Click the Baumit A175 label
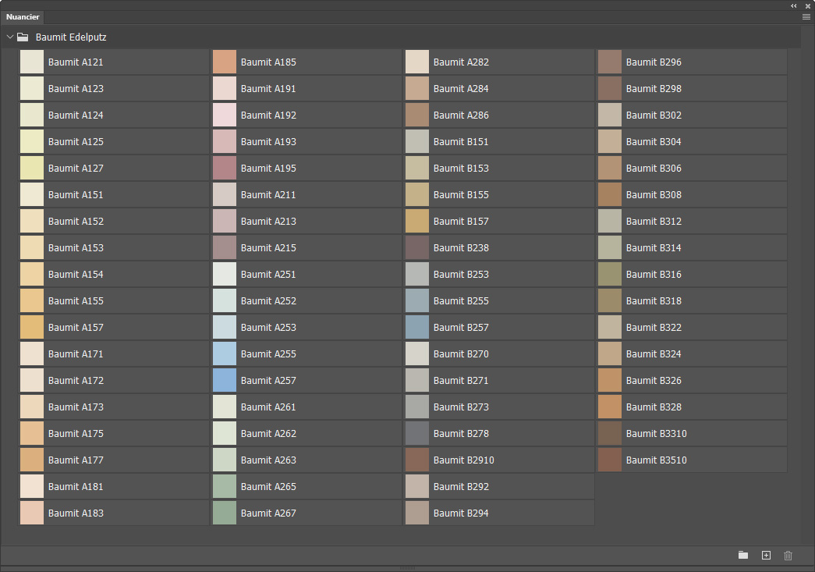 (76, 433)
